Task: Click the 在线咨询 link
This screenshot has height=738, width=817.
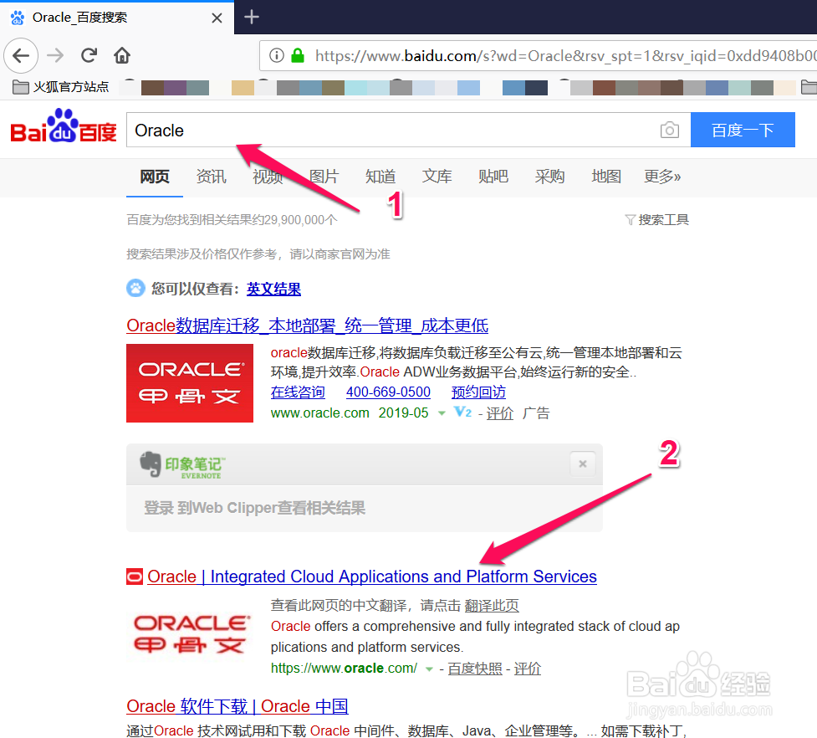Action: [x=298, y=392]
